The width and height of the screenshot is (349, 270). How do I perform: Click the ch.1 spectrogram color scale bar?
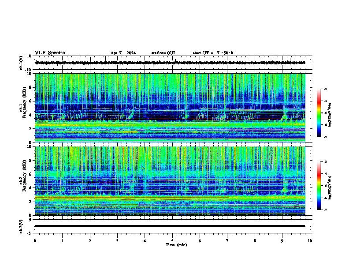(x=319, y=113)
